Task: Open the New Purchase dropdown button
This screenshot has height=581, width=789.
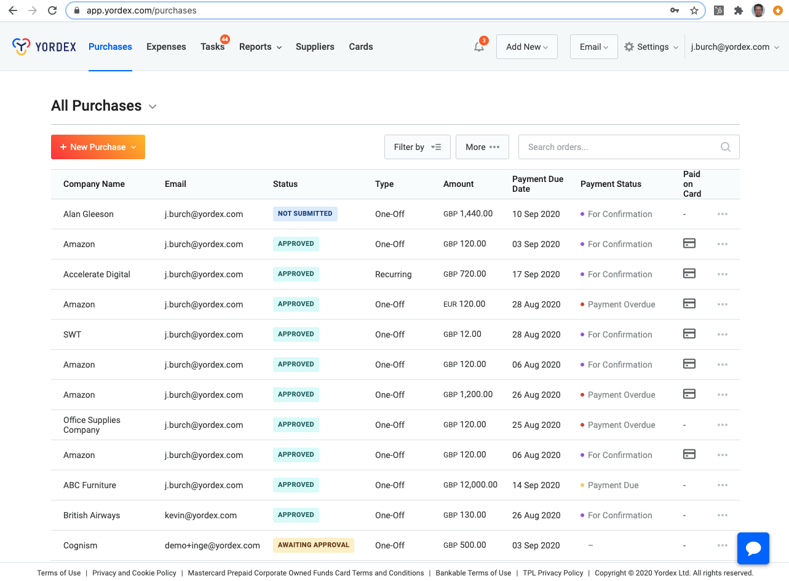Action: [98, 147]
